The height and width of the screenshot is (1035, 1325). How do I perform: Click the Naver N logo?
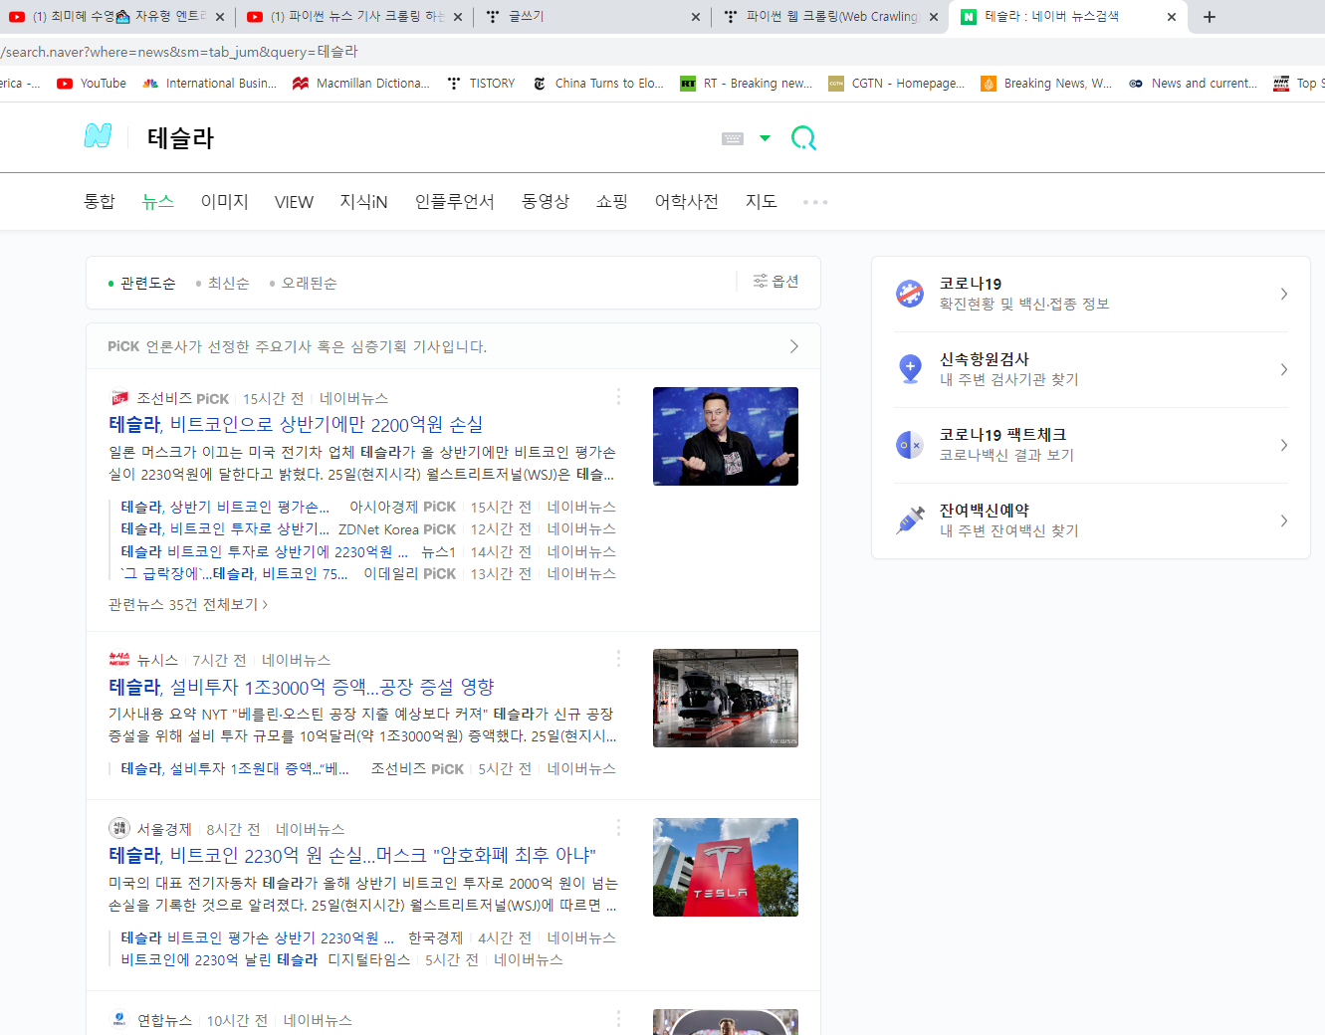click(x=98, y=136)
